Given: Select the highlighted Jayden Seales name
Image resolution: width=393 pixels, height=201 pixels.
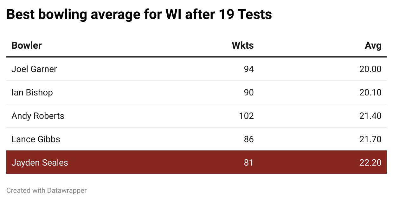Looking at the screenshot, I should pos(40,163).
